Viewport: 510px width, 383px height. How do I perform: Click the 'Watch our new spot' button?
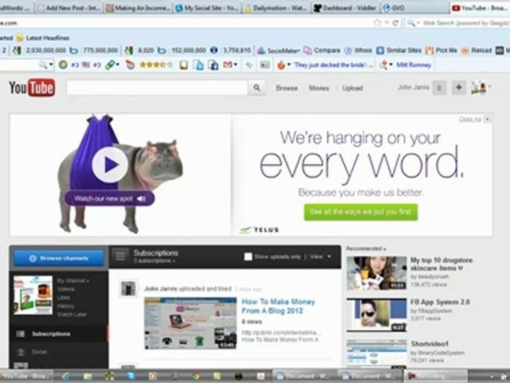pos(109,198)
